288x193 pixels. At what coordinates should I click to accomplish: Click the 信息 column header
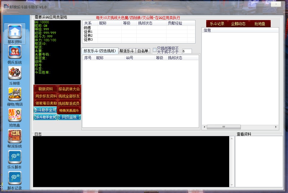click(240, 30)
